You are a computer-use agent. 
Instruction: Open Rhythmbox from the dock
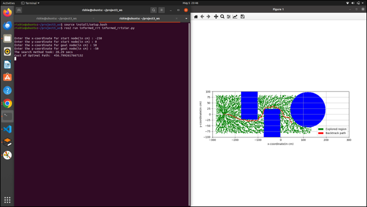pyautogui.click(x=8, y=51)
